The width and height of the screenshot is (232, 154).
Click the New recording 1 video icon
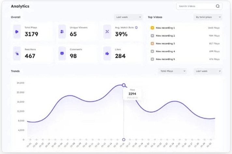tap(152, 28)
